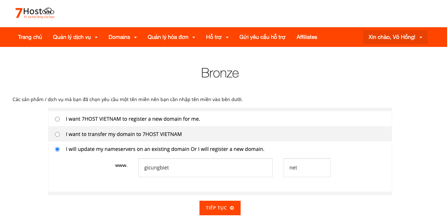Select the register a new domain radio option
447x220 pixels.
tap(57, 119)
